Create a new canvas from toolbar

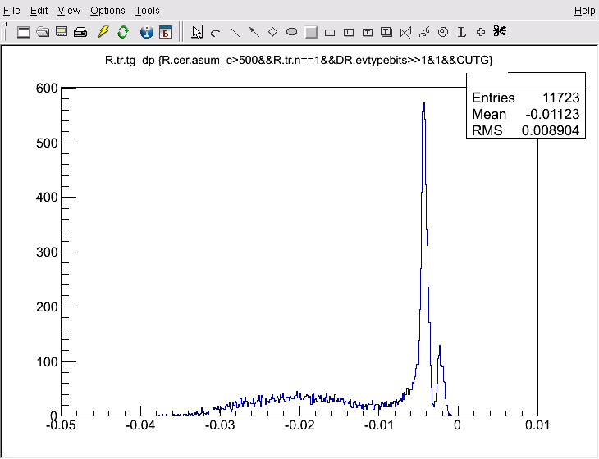coord(24,32)
